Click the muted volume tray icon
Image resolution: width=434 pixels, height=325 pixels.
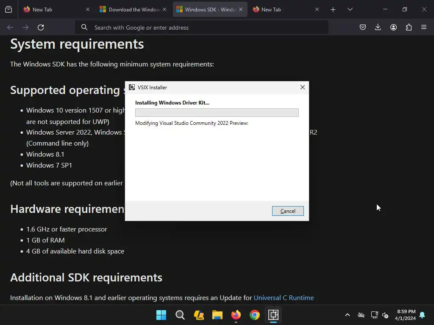385,315
